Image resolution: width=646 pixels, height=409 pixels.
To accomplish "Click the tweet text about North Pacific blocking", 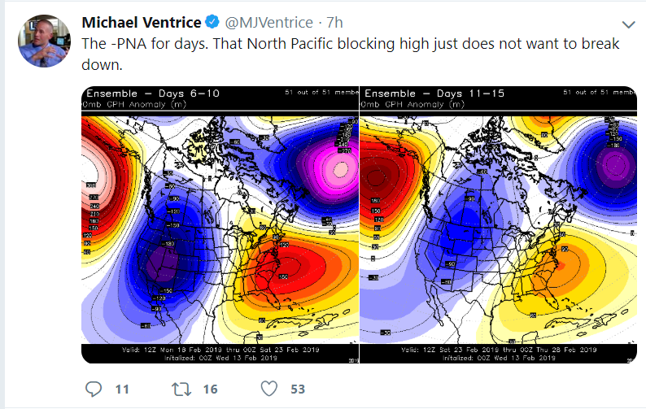I will (x=350, y=53).
